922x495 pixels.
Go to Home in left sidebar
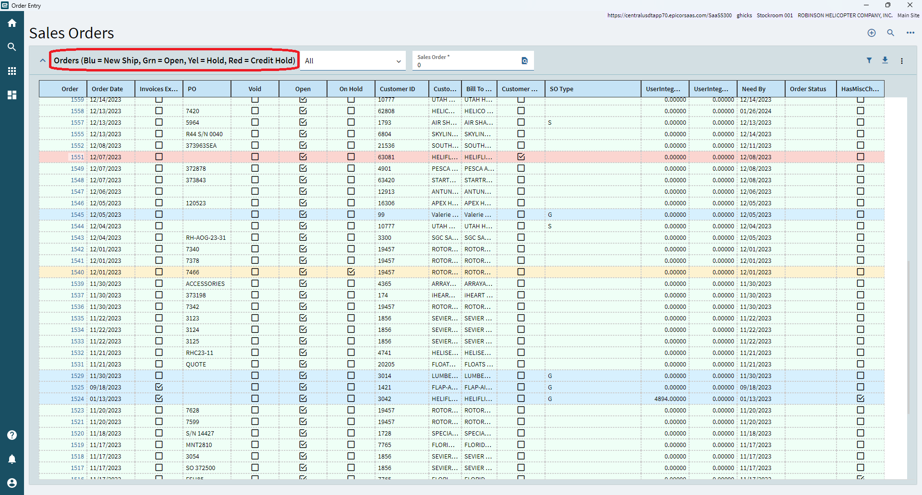click(12, 23)
